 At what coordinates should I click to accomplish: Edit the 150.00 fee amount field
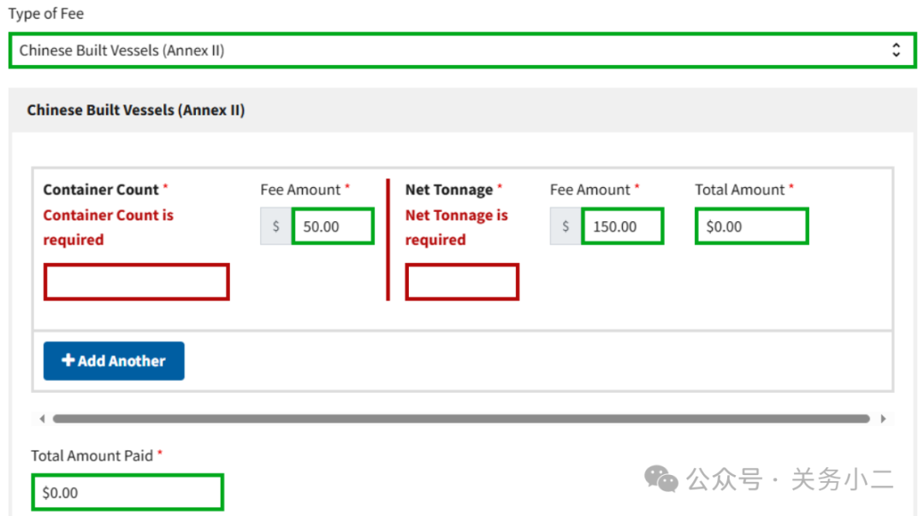pyautogui.click(x=622, y=226)
